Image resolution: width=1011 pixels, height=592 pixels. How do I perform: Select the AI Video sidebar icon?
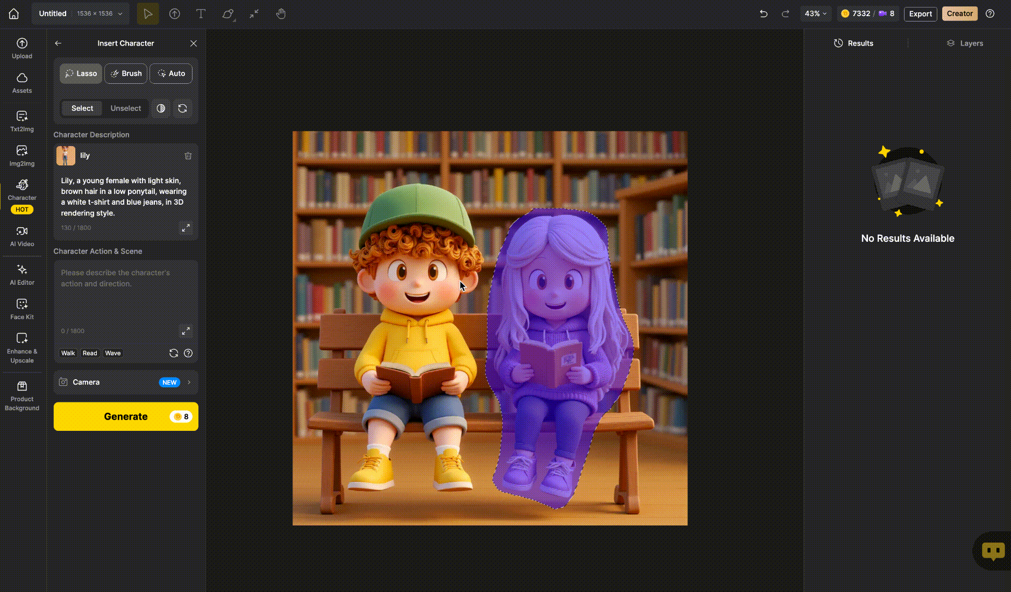point(22,236)
